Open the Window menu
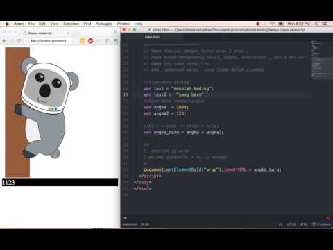 [x=123, y=24]
